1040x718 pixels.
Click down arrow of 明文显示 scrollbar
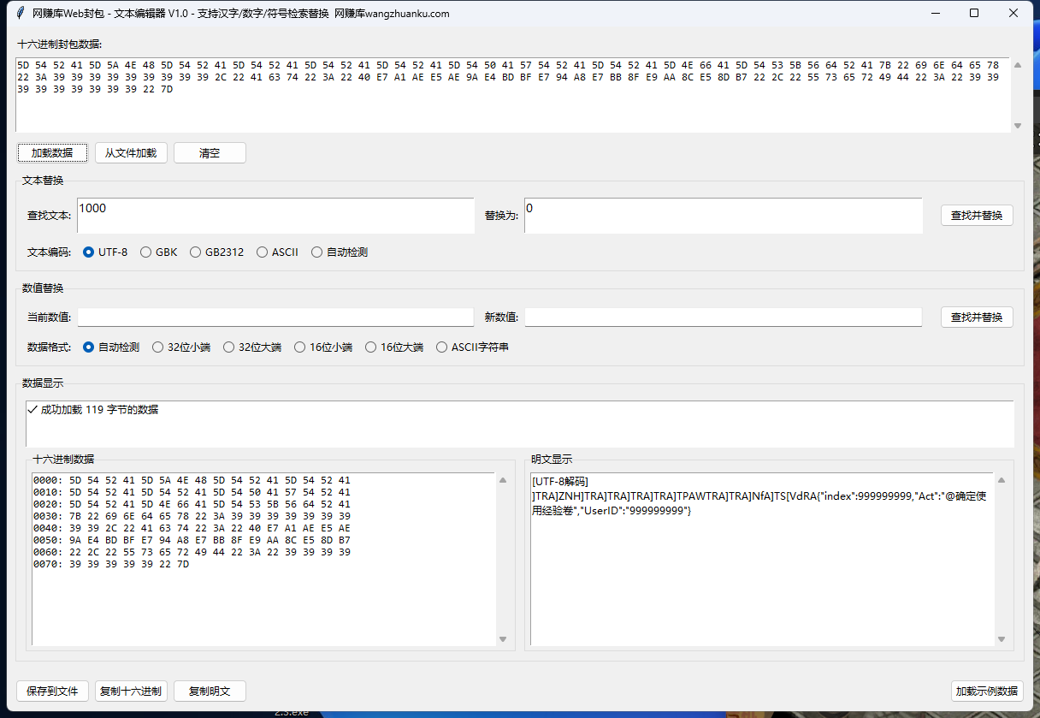pyautogui.click(x=1001, y=639)
